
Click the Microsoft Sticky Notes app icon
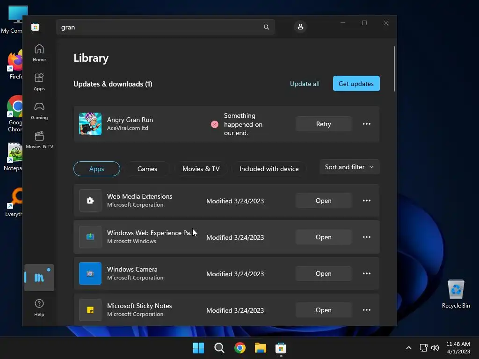point(90,310)
